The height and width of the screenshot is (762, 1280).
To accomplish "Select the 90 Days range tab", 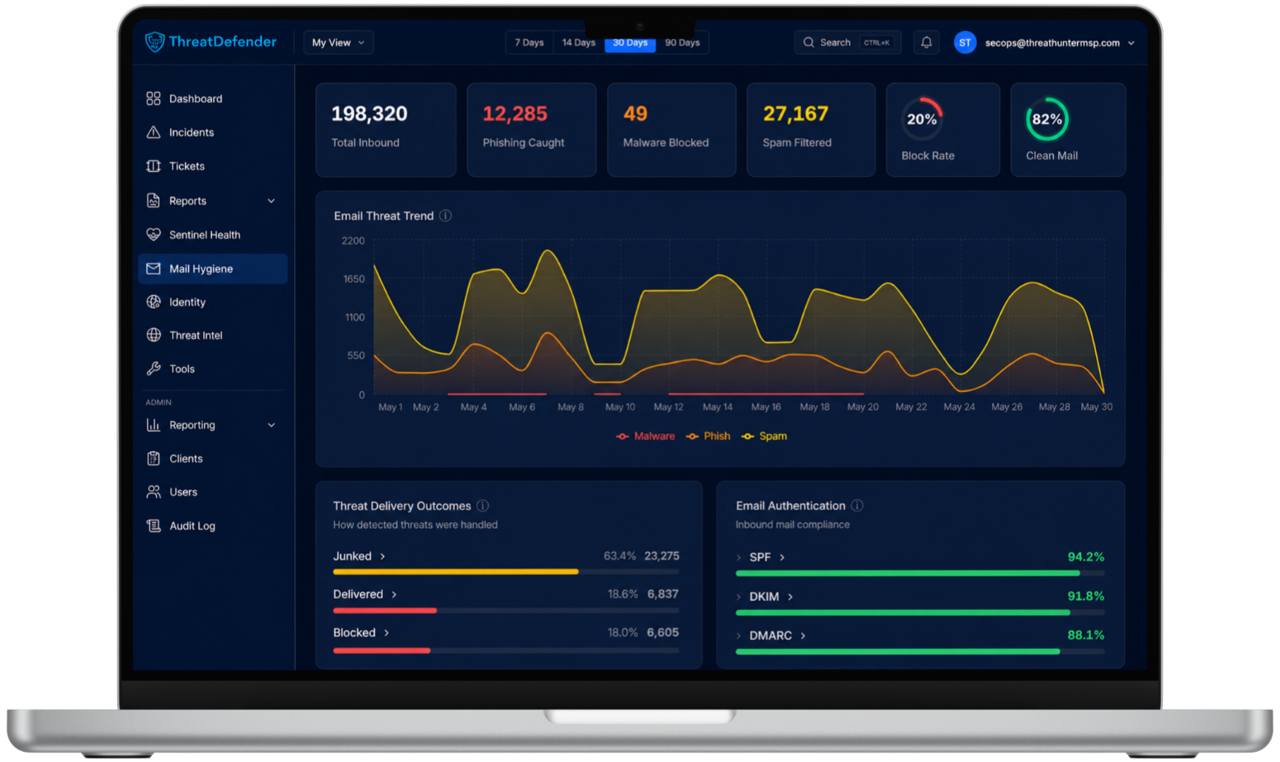I will pyautogui.click(x=682, y=42).
